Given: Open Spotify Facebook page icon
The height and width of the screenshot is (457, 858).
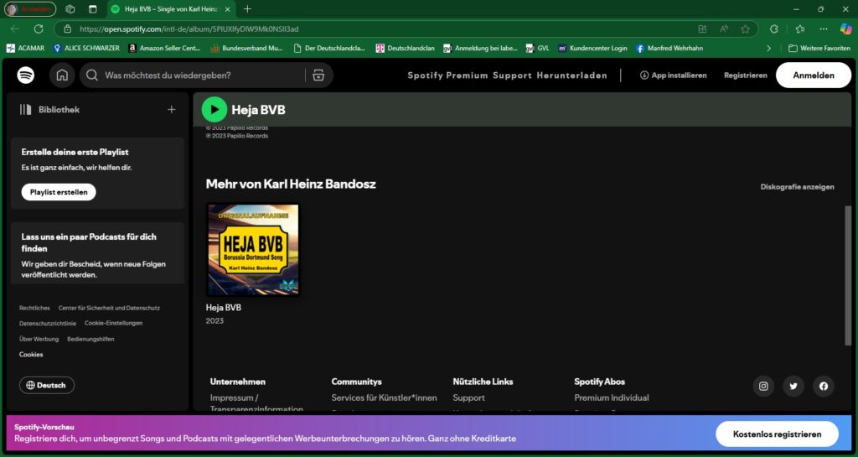Looking at the screenshot, I should (824, 386).
